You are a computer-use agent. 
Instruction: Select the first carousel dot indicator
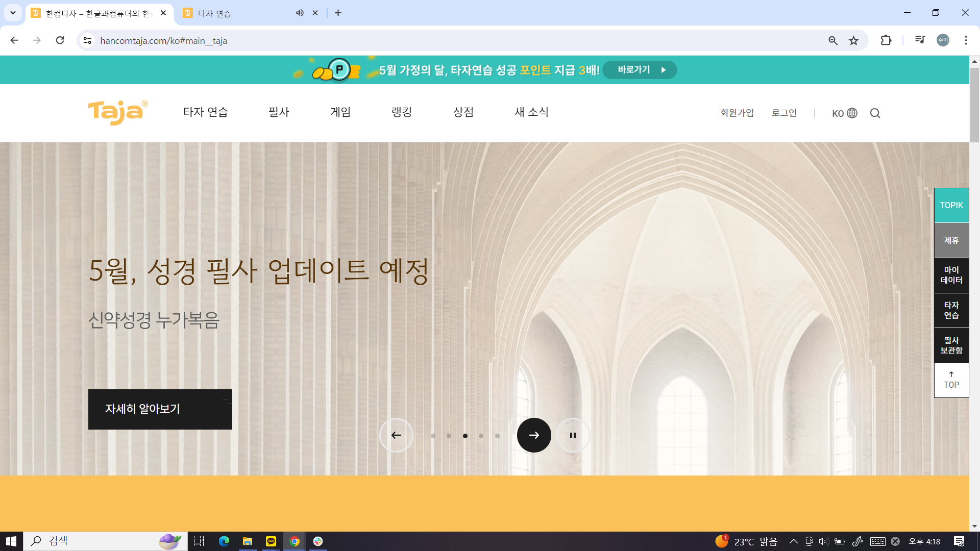tap(433, 436)
